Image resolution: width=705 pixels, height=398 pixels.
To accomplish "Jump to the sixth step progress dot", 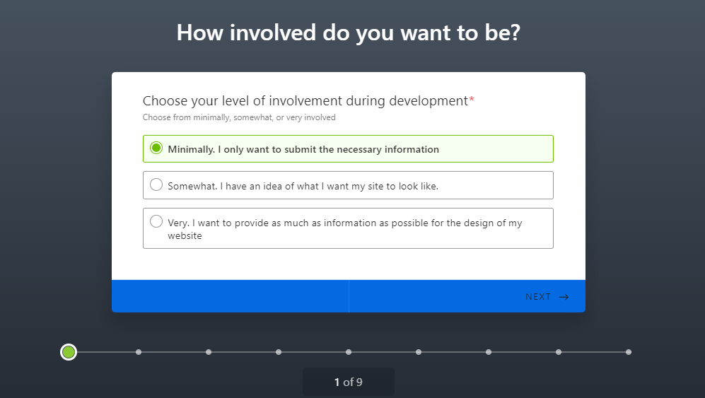I will [419, 352].
